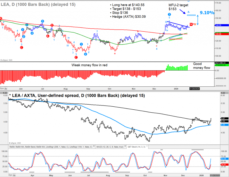Image resolution: width=229 pixels, height=177 pixels.
Task: Click the blue 63.59 stochastic value marker
Action: point(225,159)
